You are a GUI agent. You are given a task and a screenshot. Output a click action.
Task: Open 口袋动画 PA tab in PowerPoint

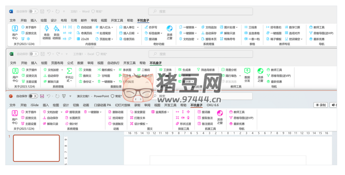point(102,105)
